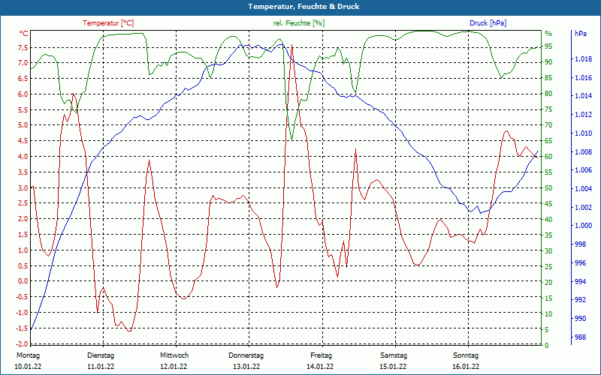Select the Druck [hPa] legend label
The height and width of the screenshot is (375, 601).
[488, 23]
